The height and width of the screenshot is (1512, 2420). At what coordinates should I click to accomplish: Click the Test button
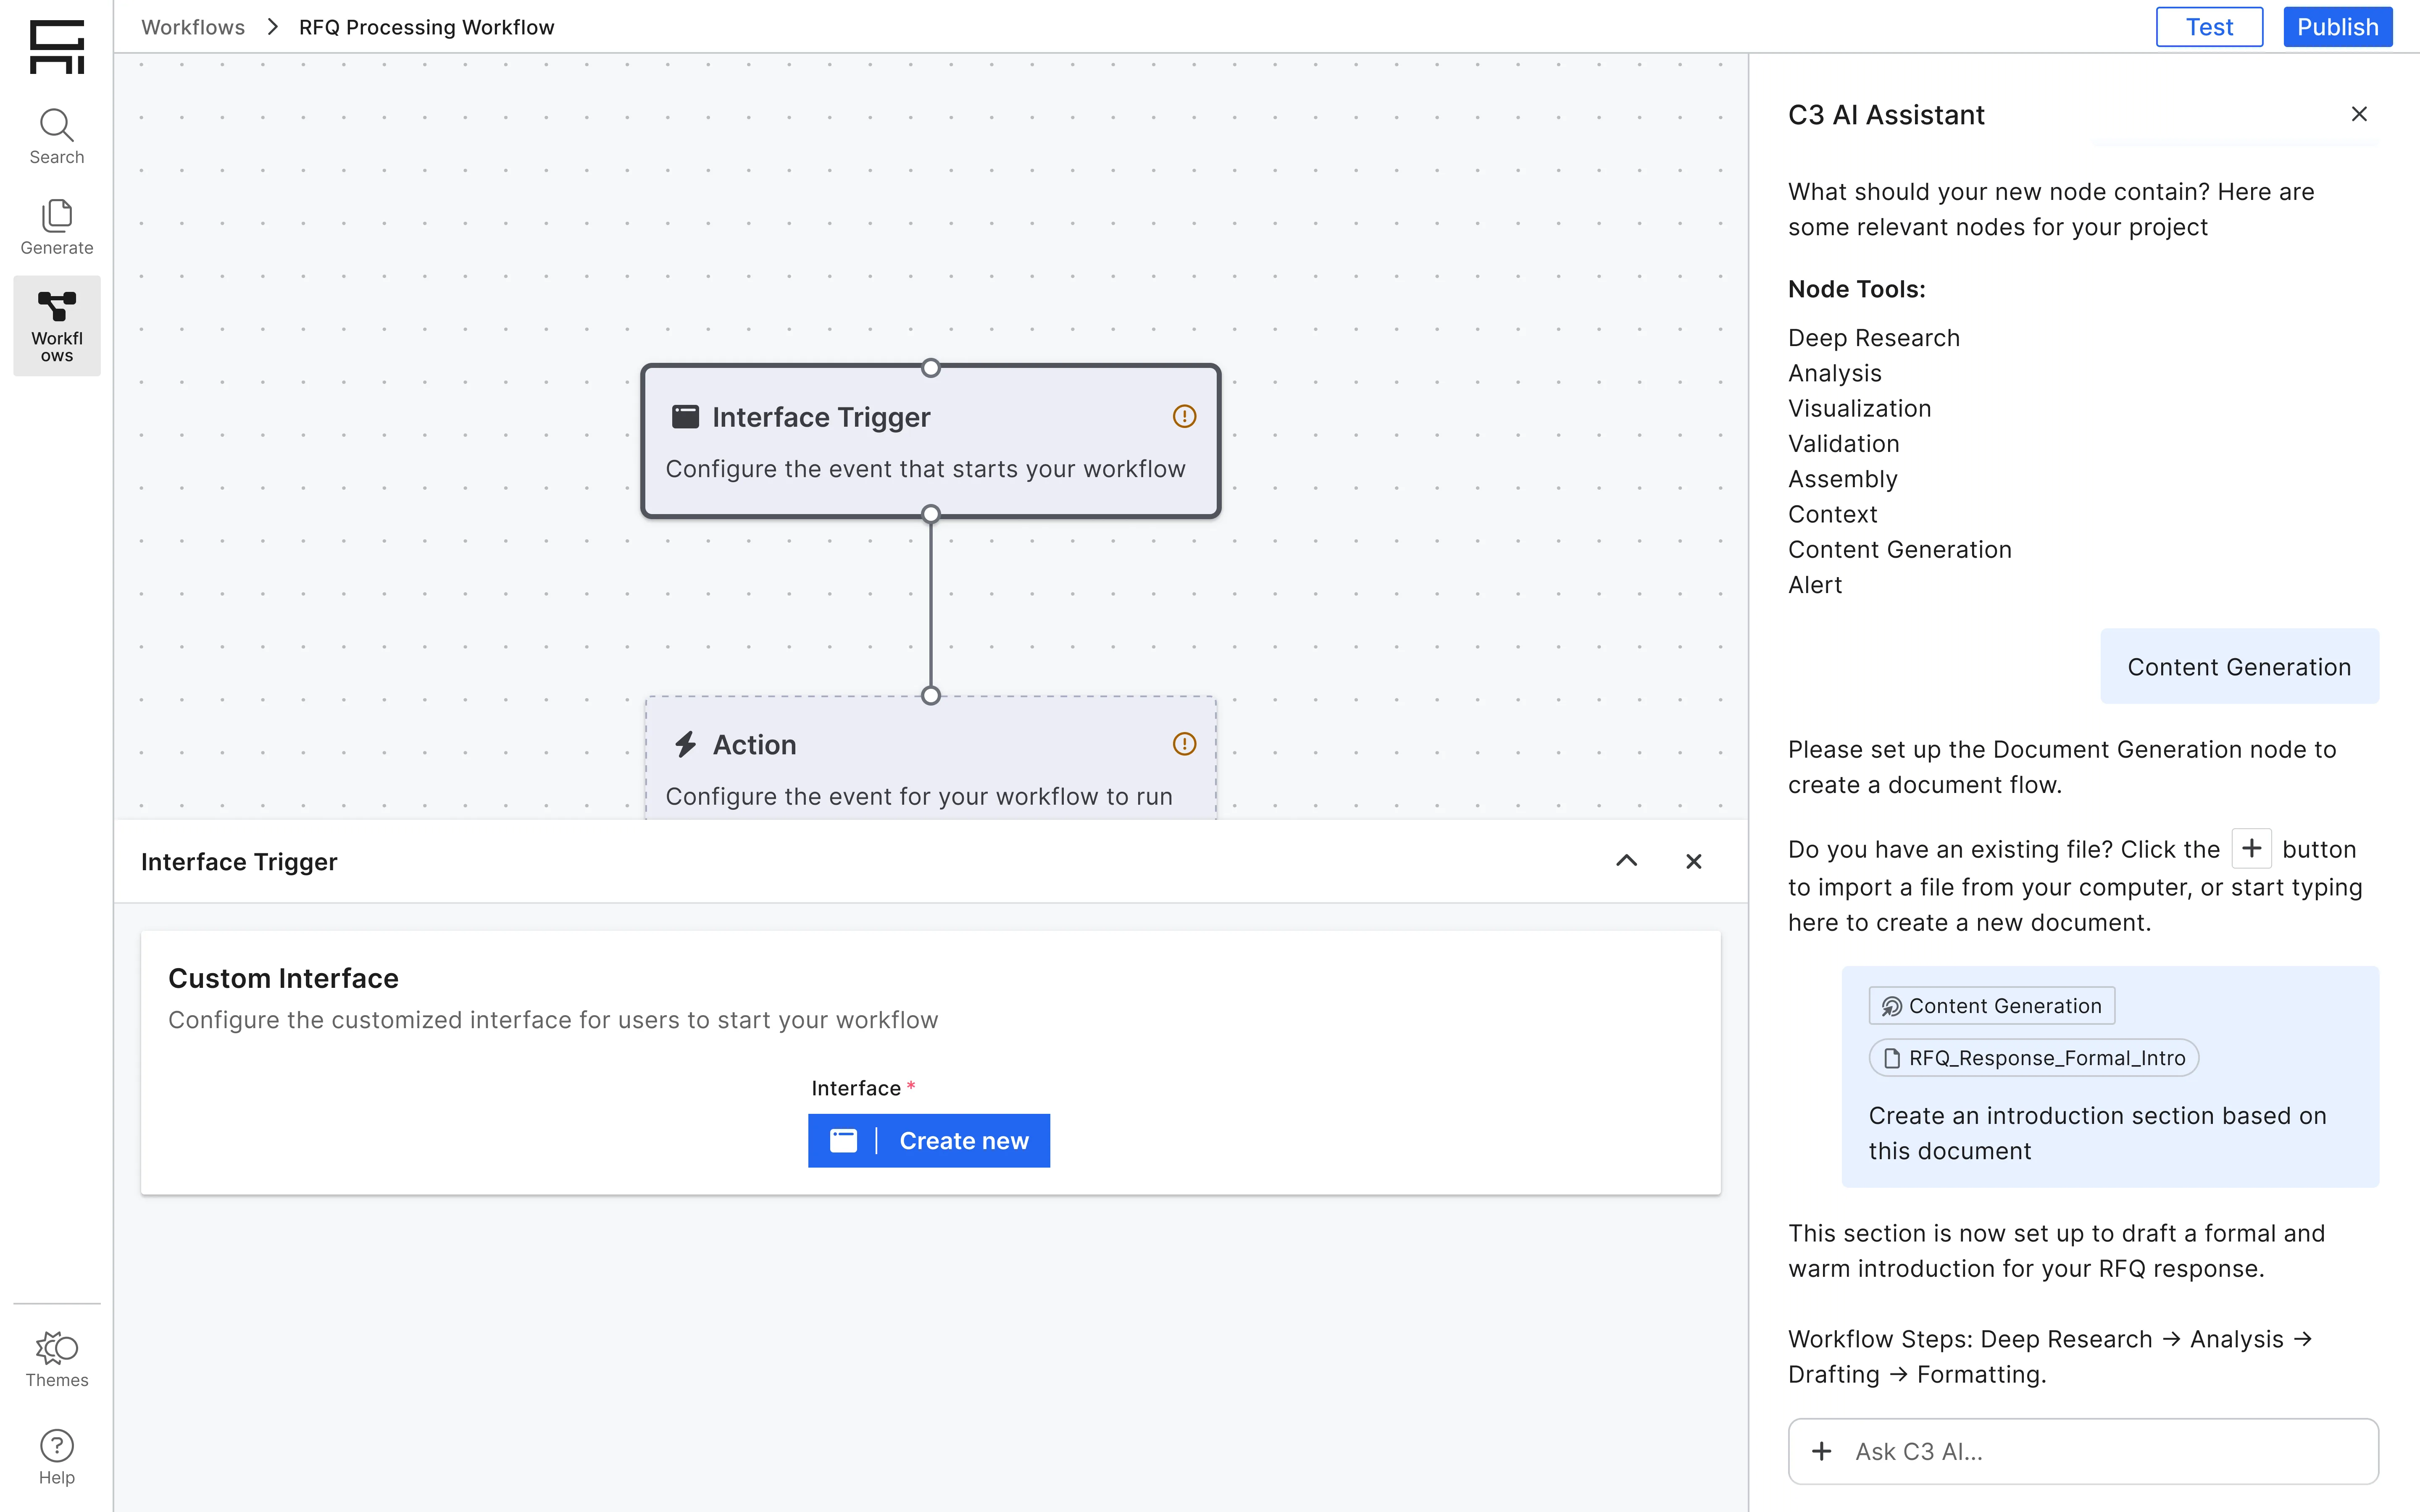click(2209, 27)
